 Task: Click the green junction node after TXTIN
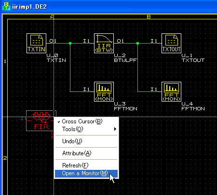tap(70, 43)
